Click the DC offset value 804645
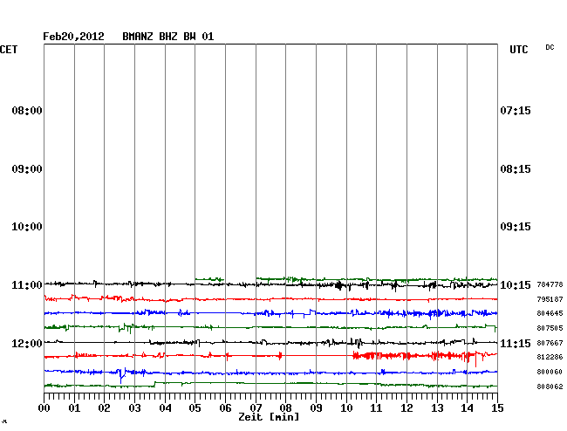 click(550, 313)
